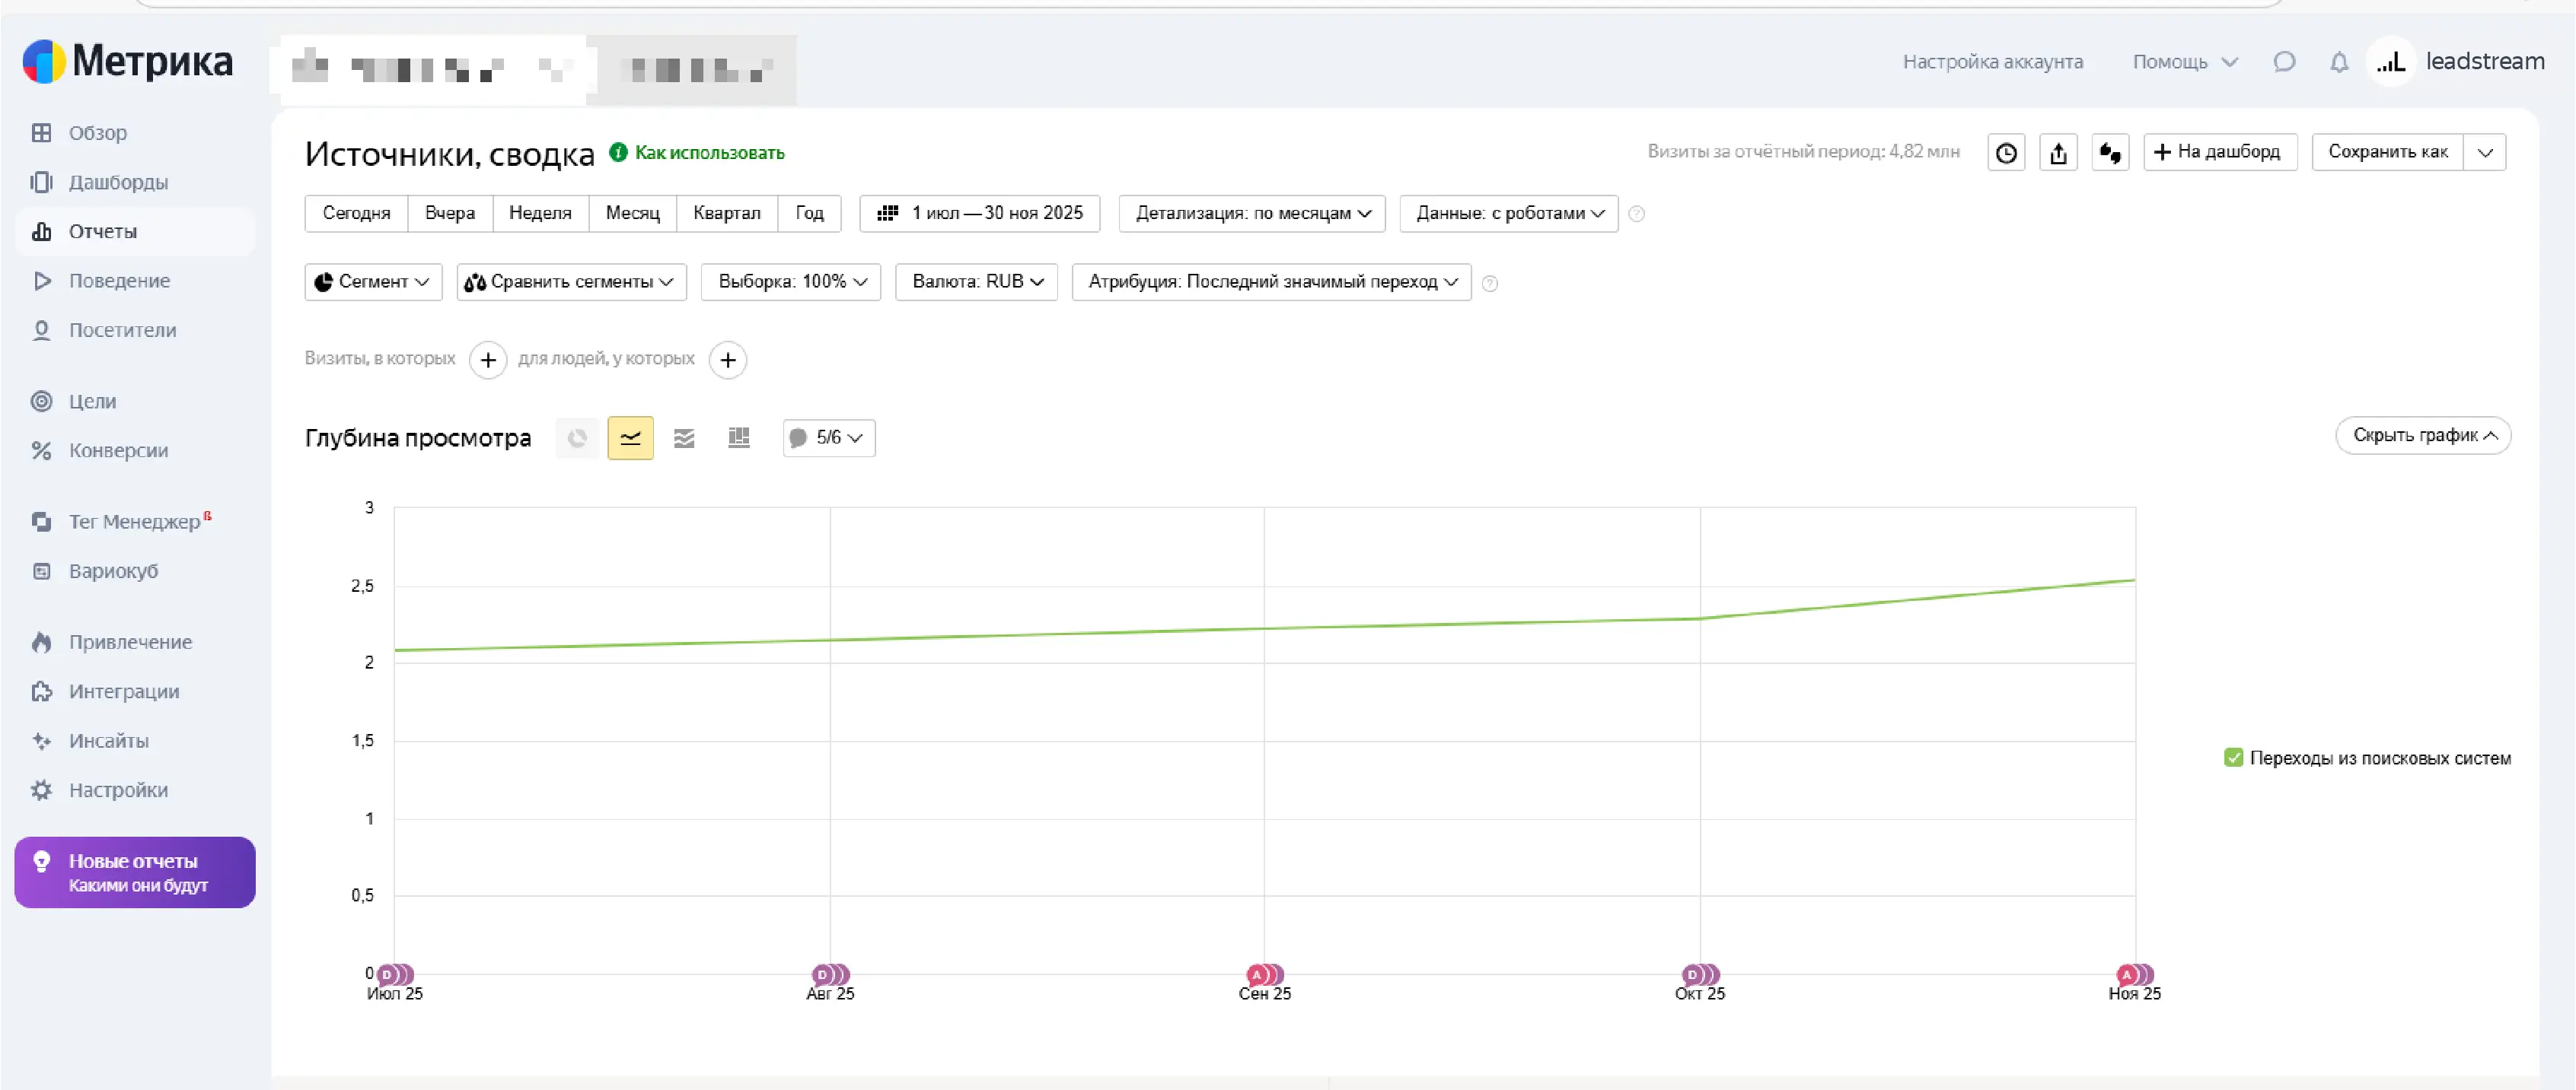Open the Помощь menu
The image size is (2576, 1090).
[2183, 61]
